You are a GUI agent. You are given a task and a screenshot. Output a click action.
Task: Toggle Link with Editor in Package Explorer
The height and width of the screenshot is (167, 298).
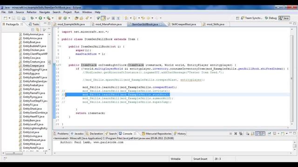click(38, 30)
